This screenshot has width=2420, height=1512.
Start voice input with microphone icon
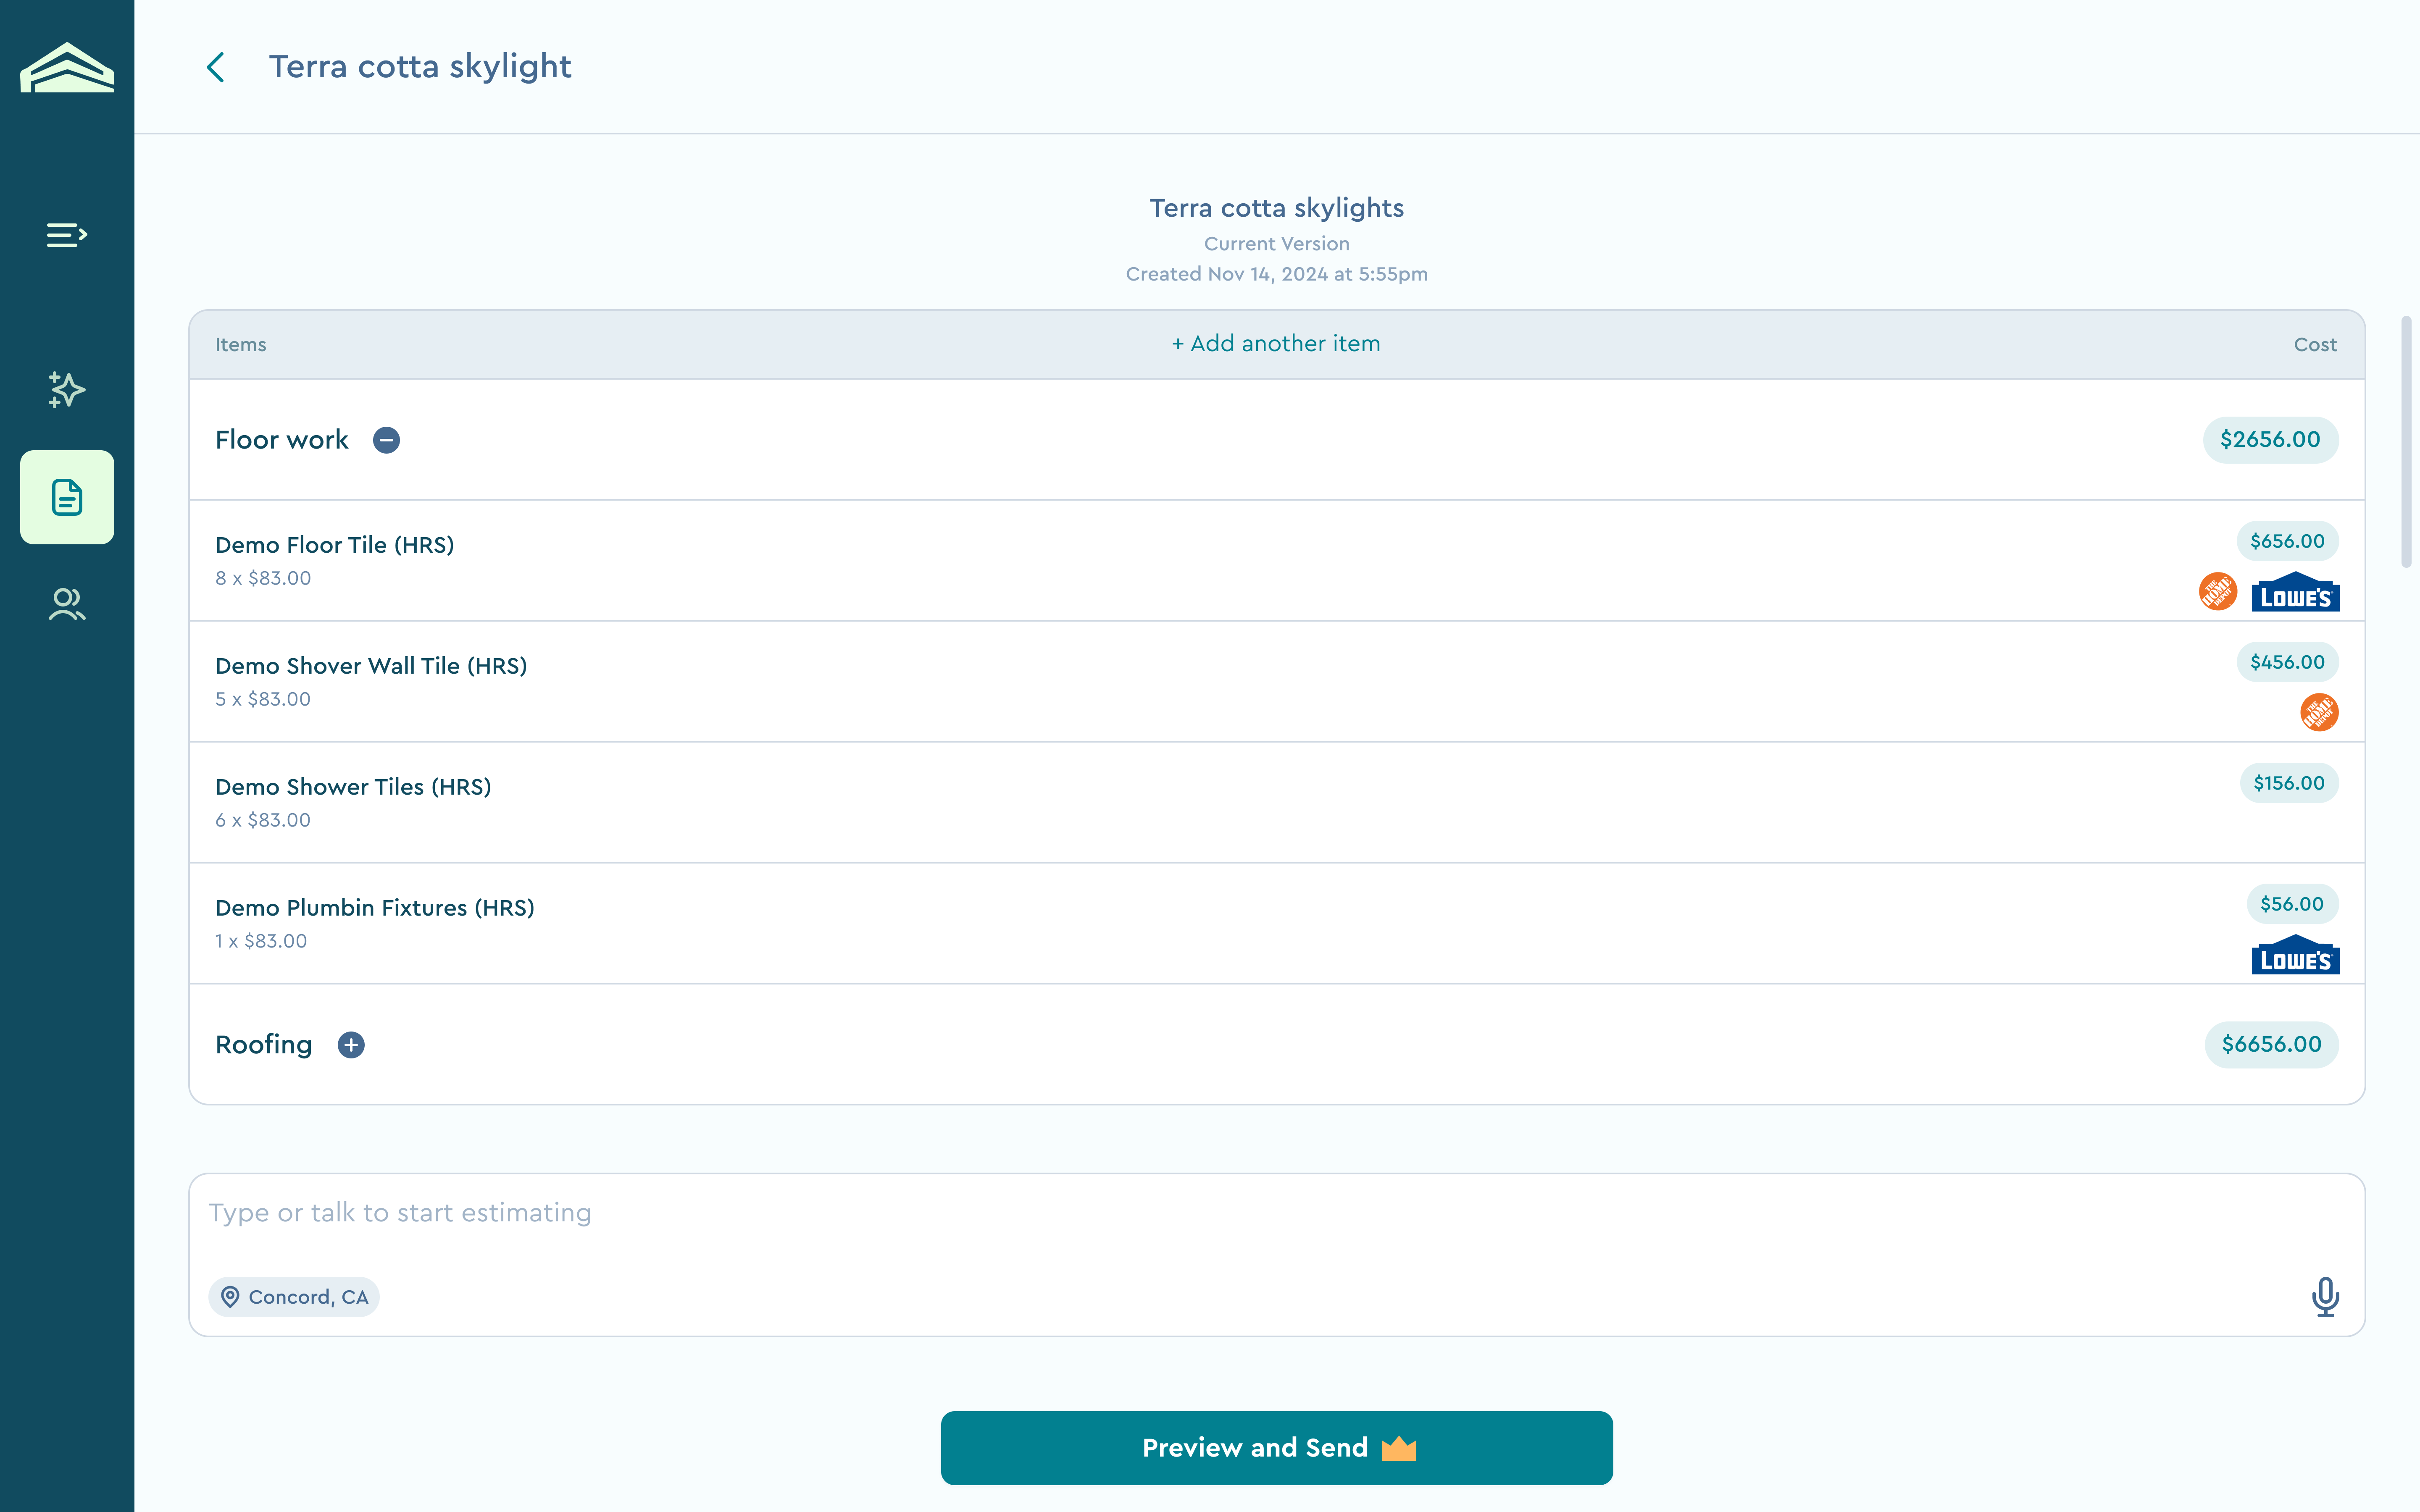[2325, 1297]
